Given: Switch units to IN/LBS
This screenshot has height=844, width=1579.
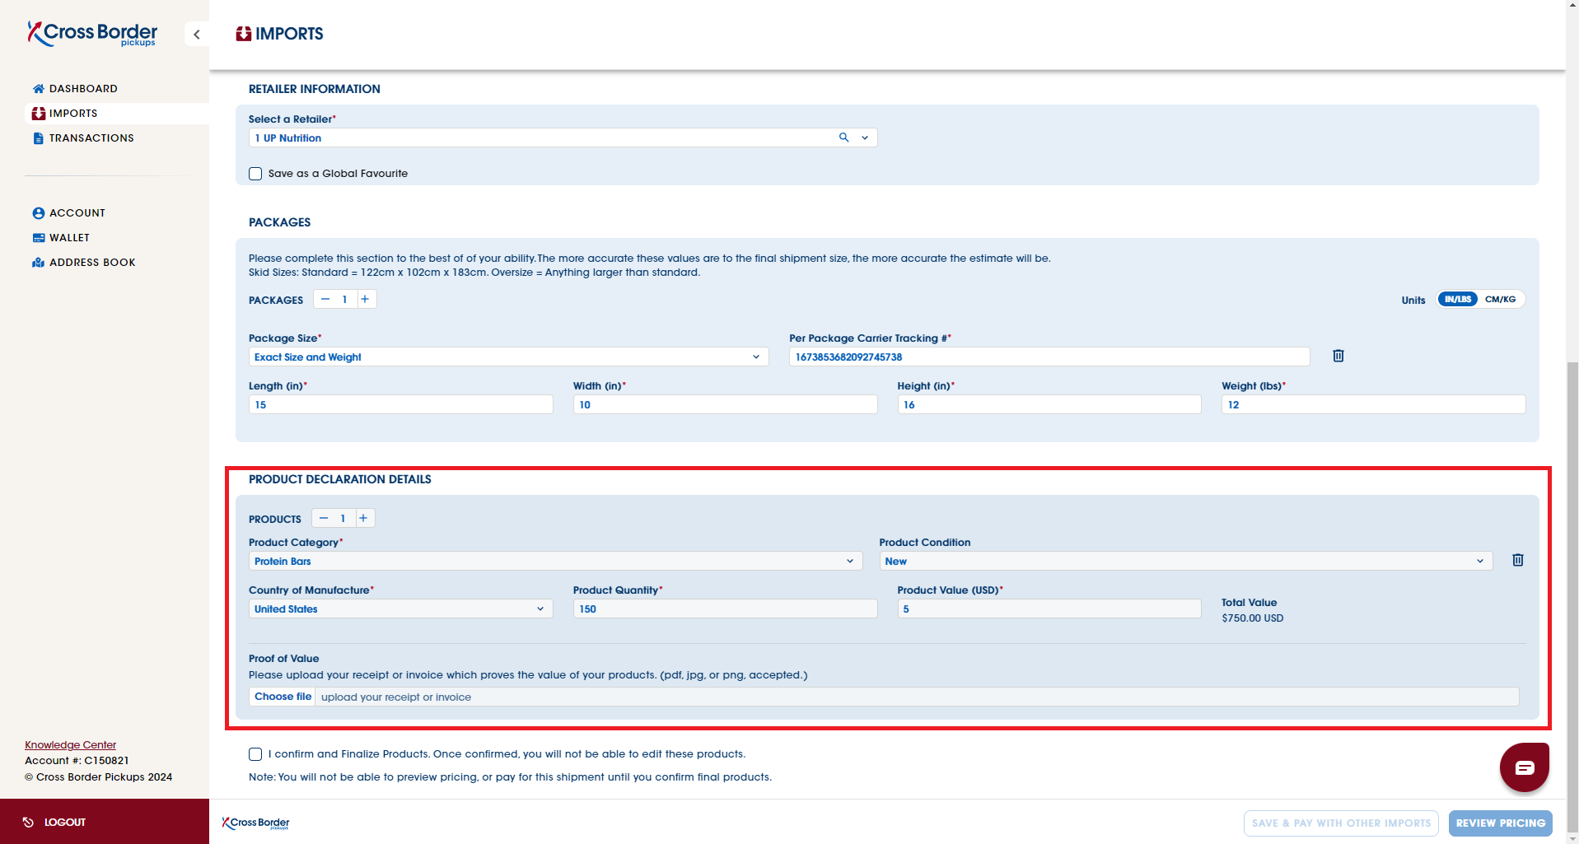Looking at the screenshot, I should point(1458,299).
